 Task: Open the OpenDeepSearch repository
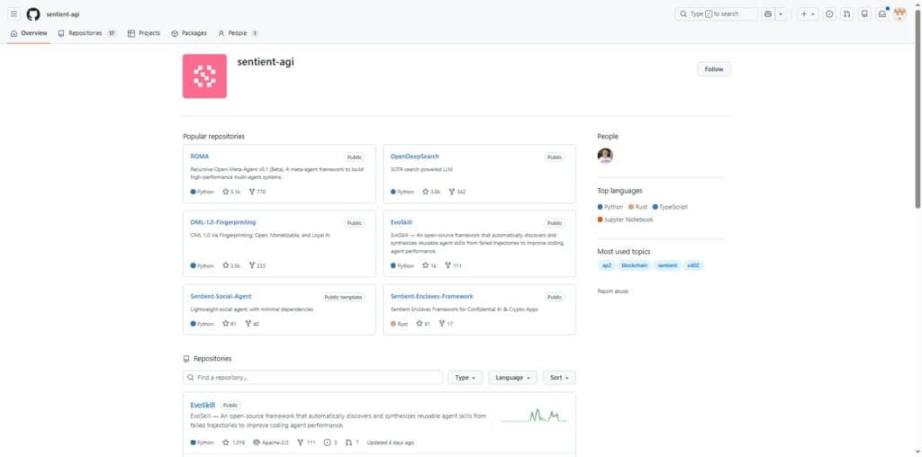click(x=414, y=157)
